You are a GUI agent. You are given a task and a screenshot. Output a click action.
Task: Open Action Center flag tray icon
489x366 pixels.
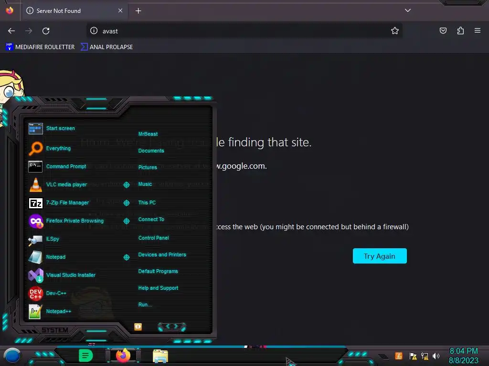413,356
